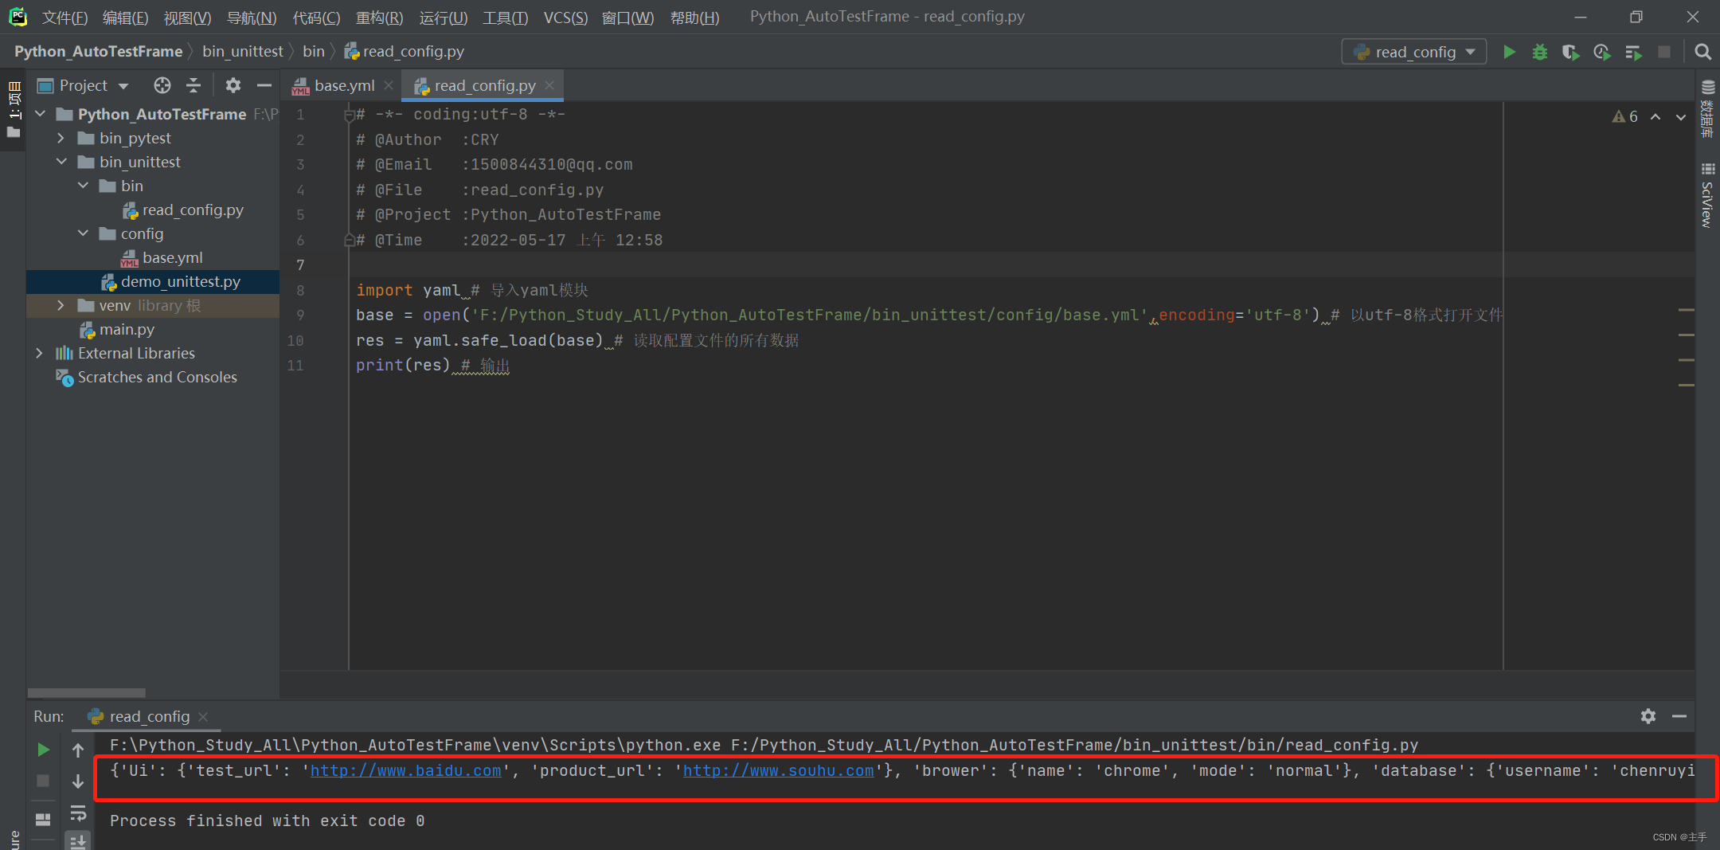This screenshot has width=1720, height=850.
Task: Click the Project panel horizontal scrollbar
Action: coord(87,692)
